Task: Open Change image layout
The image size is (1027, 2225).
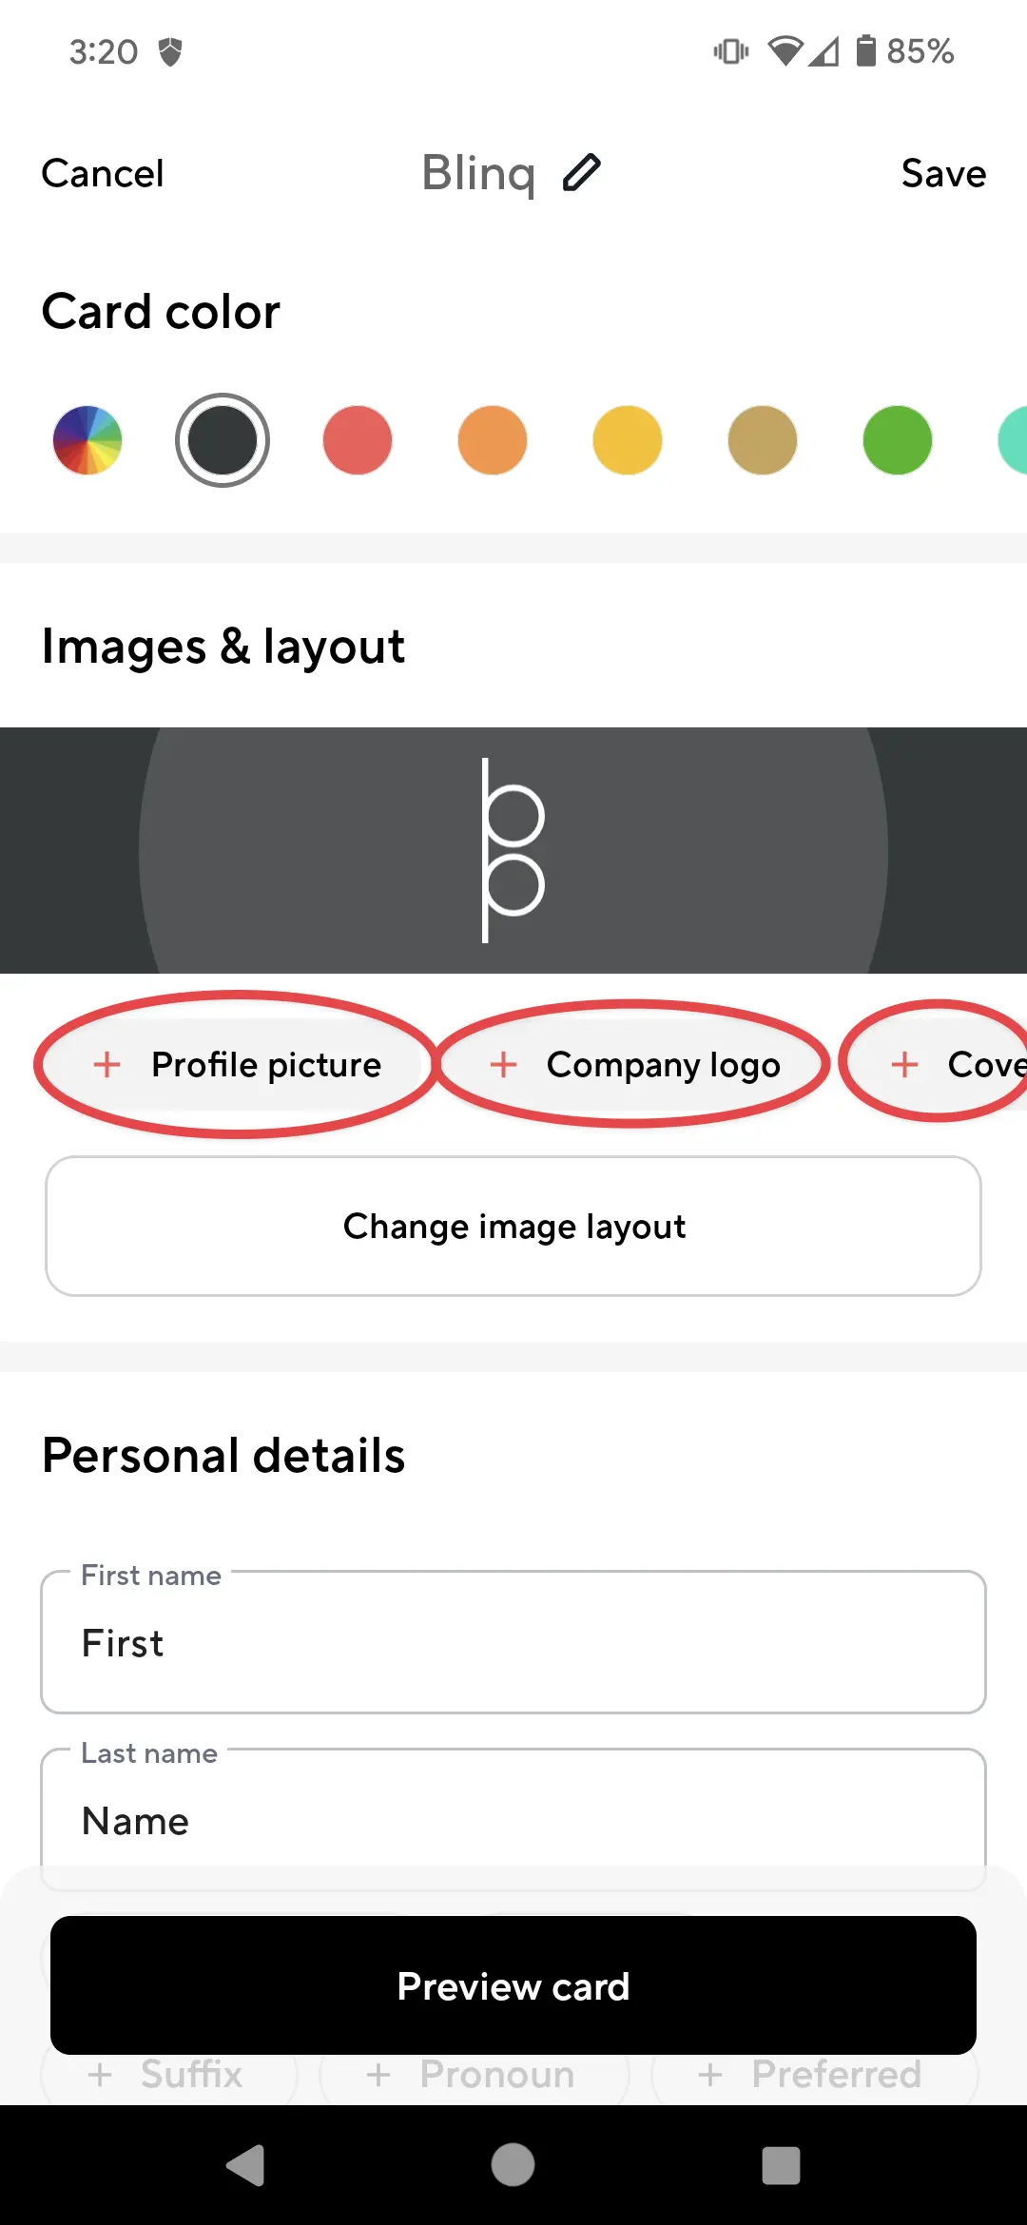Action: (513, 1227)
